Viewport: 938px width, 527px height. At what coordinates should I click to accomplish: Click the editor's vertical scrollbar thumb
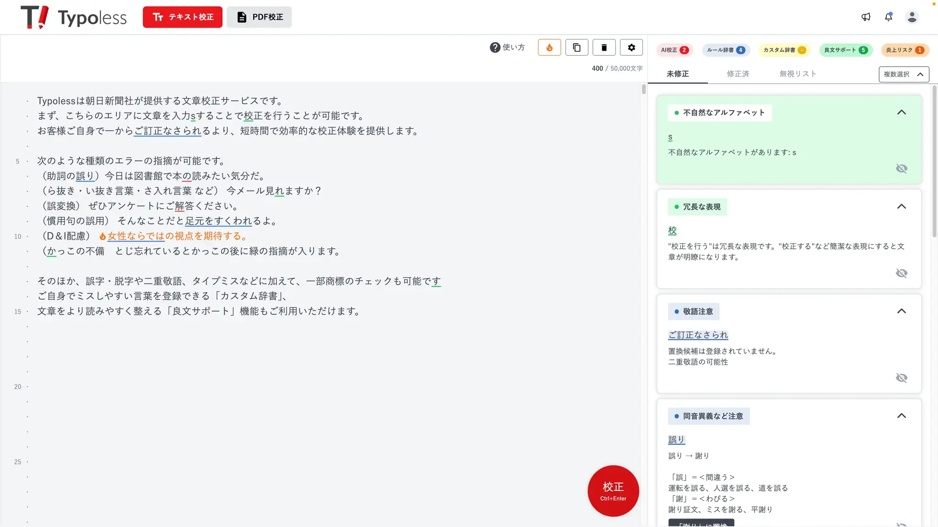click(x=643, y=89)
